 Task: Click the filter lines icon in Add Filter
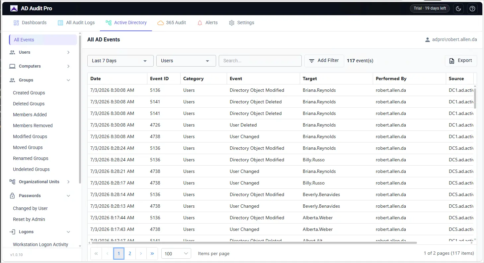312,61
